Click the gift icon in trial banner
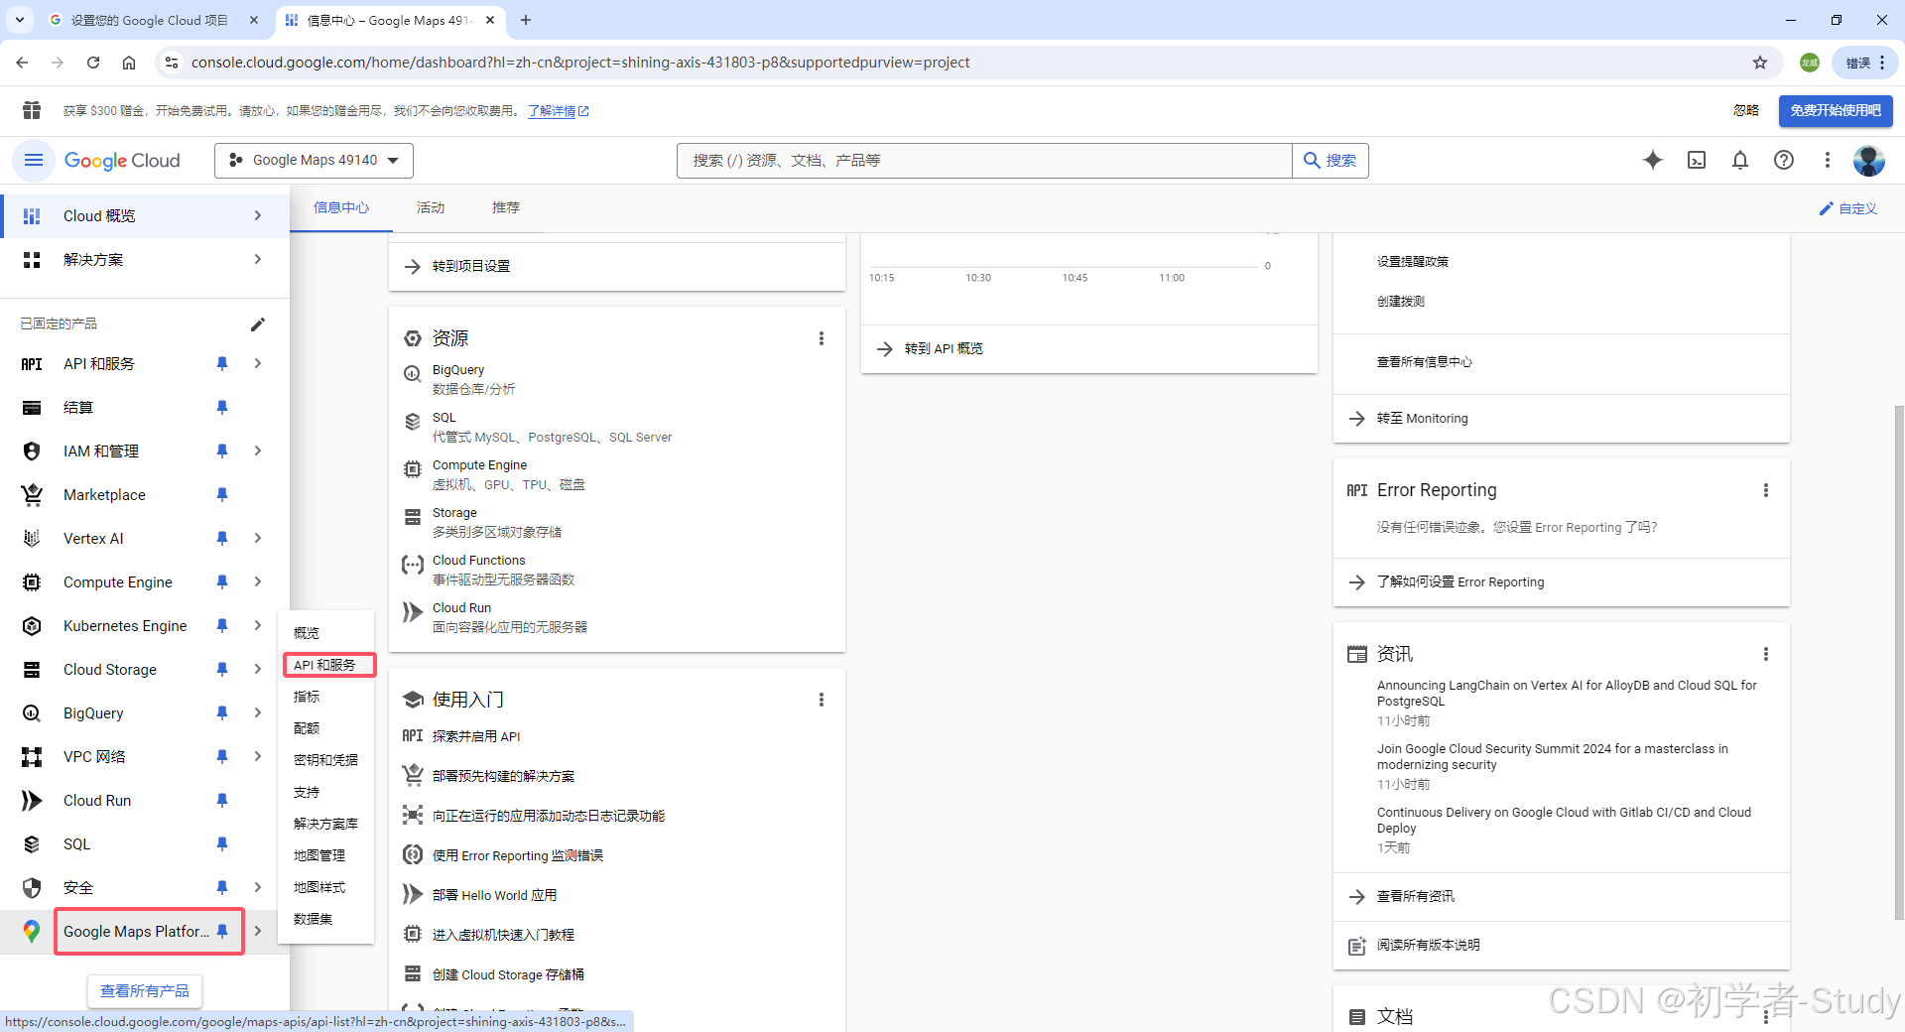The width and height of the screenshot is (1905, 1032). (32, 110)
